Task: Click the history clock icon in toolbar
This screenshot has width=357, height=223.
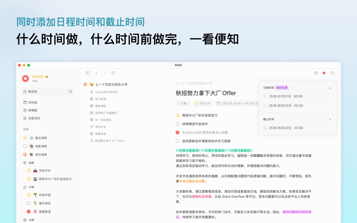Action: coord(113,73)
